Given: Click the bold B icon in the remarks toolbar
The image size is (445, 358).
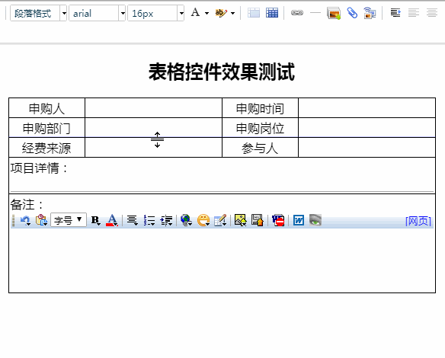Looking at the screenshot, I should coord(95,220).
